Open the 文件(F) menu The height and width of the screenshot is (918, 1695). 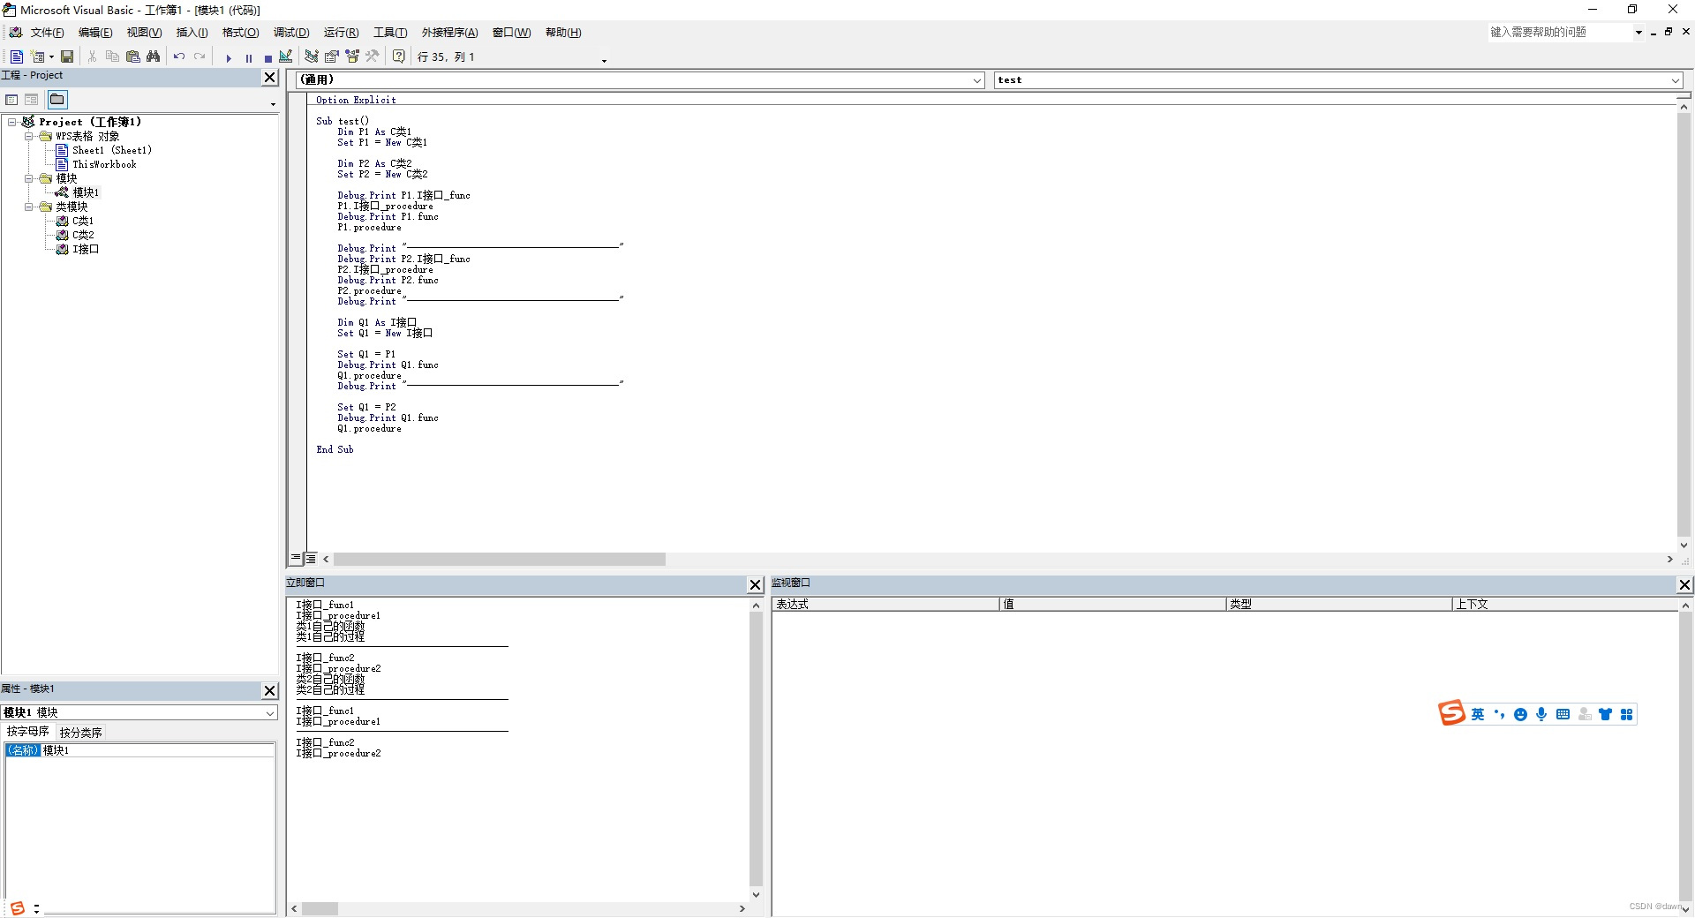(47, 33)
